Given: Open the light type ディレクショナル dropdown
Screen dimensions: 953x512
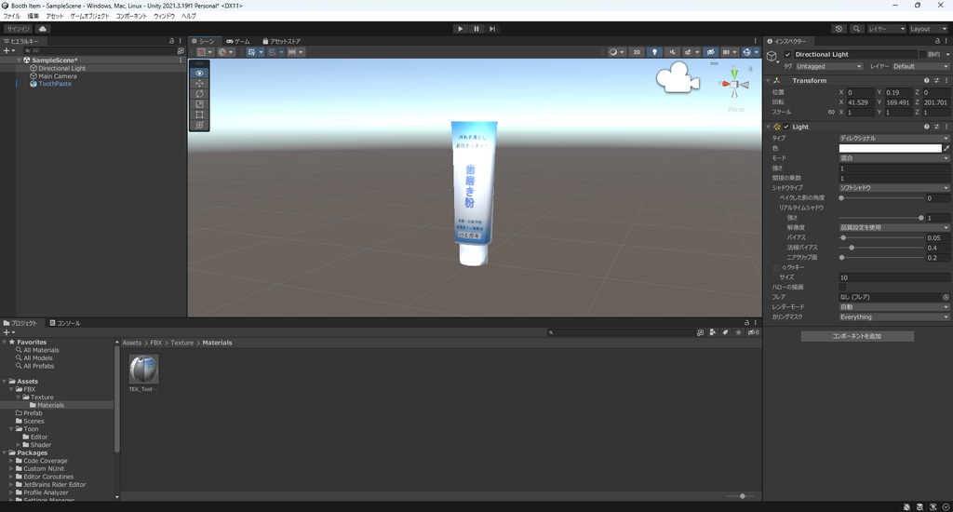Looking at the screenshot, I should (x=894, y=139).
